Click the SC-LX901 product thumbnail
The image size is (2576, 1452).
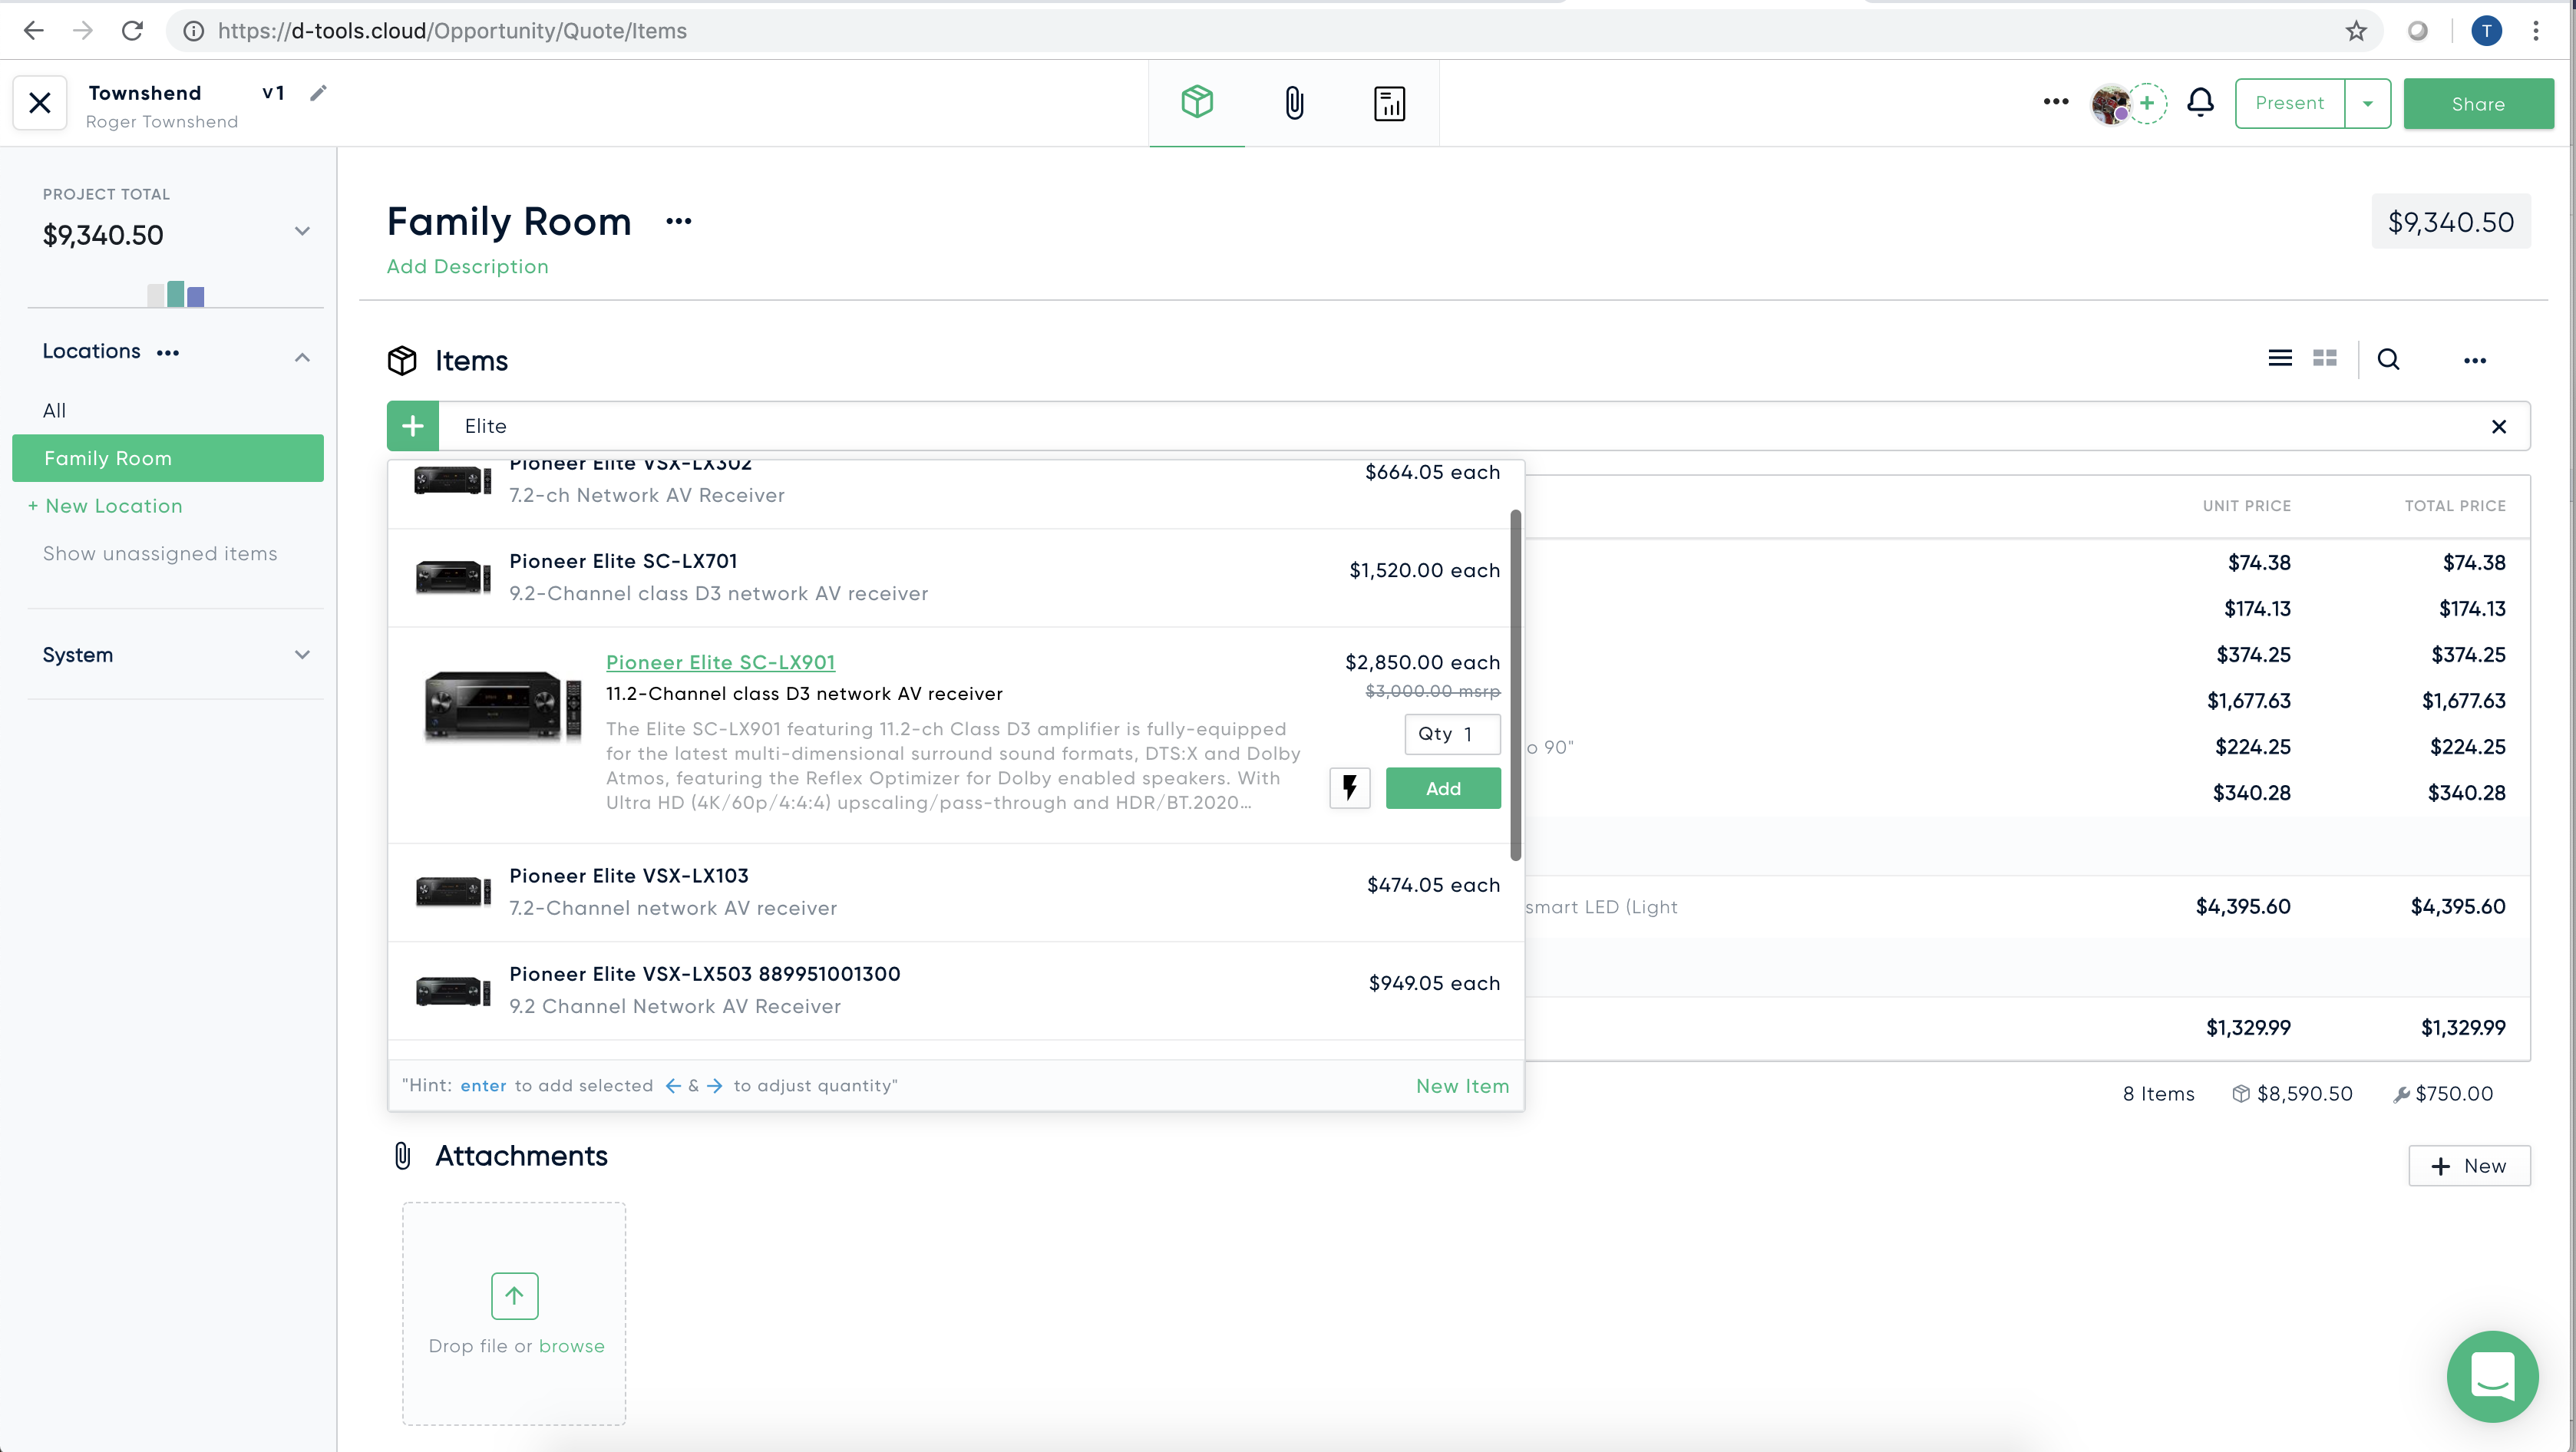point(502,706)
